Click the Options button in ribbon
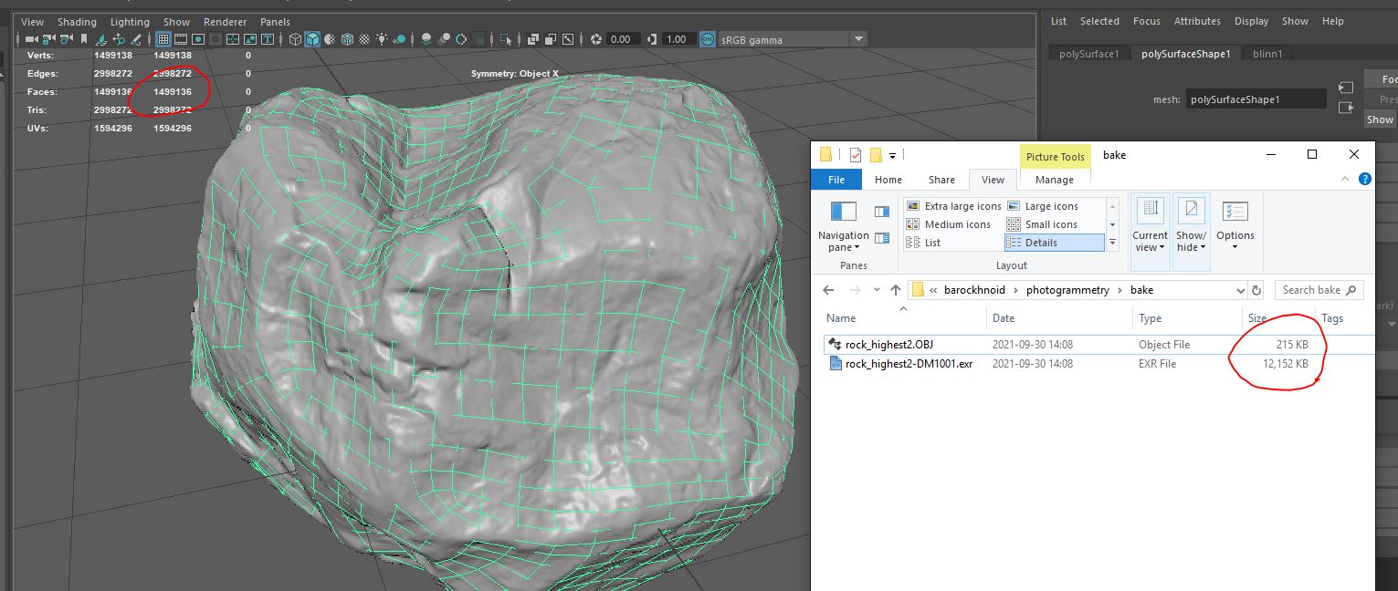Image resolution: width=1398 pixels, height=591 pixels. [x=1235, y=227]
